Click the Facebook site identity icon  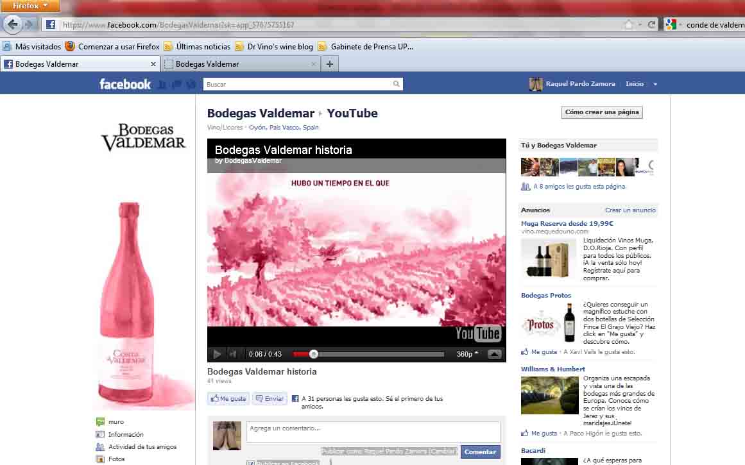point(51,25)
